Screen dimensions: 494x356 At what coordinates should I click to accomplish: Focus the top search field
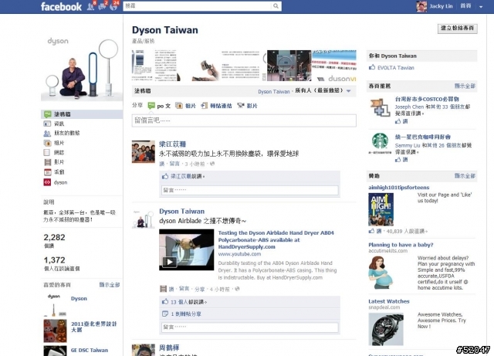[x=198, y=6]
